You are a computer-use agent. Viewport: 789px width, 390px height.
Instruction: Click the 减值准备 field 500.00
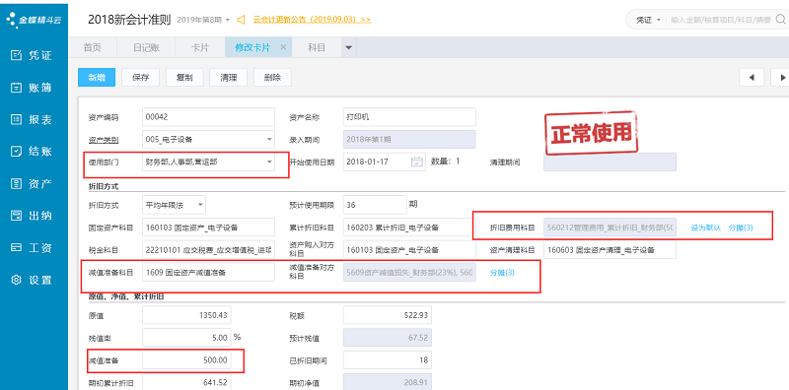pos(186,360)
